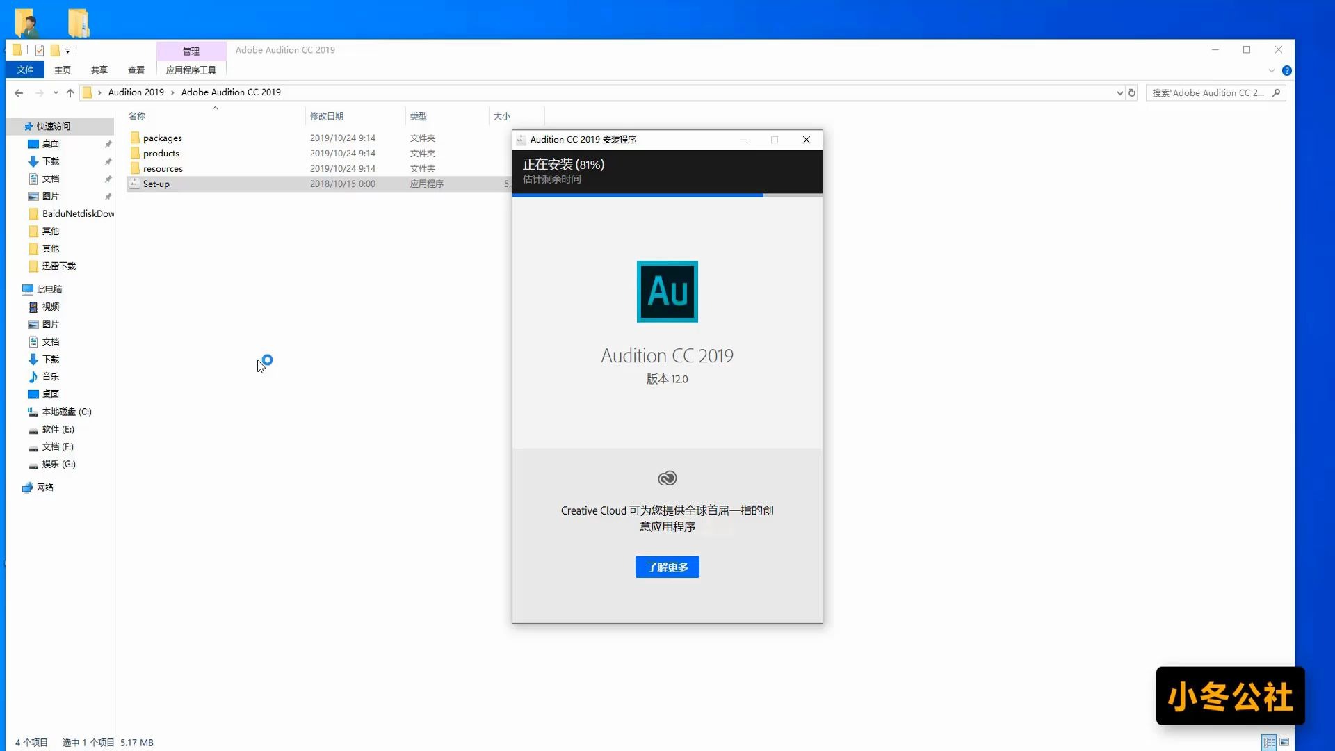Screen dimensions: 1335x751
Task: Open the 应用程序工具 tab
Action: 191,70
